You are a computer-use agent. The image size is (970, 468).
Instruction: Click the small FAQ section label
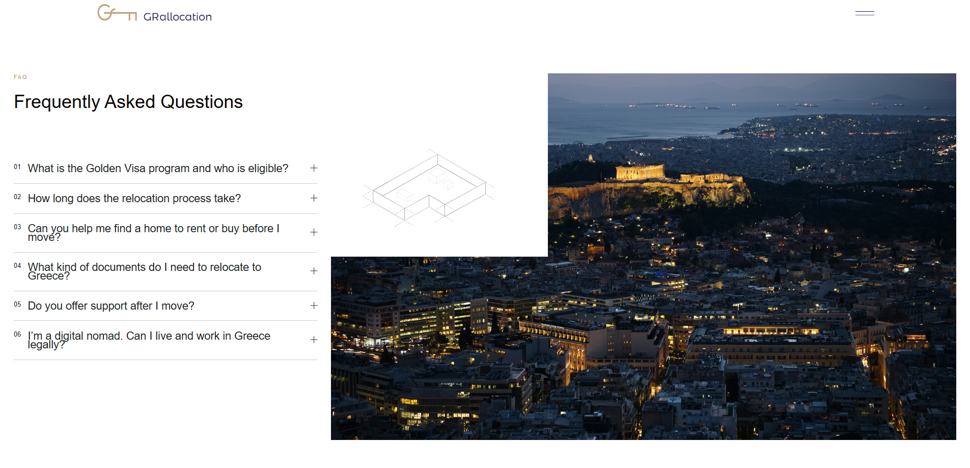[x=20, y=77]
